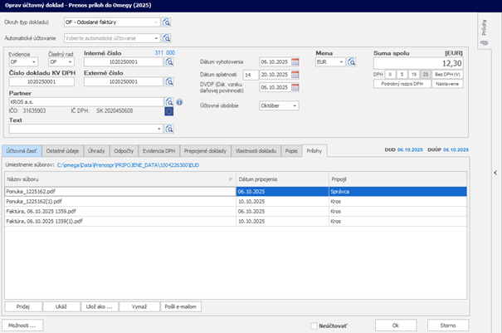Open lookup icon next to Text field
This screenshot has width=502, height=333.
[x=170, y=129]
